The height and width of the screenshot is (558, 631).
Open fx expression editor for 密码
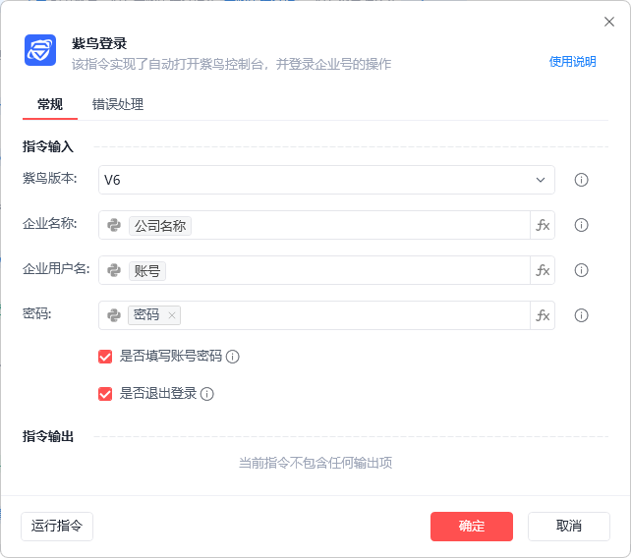(x=543, y=315)
